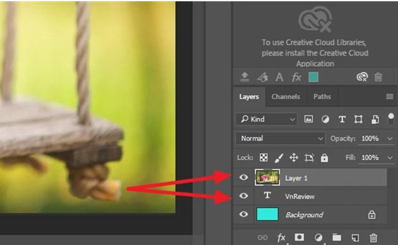Click the Opacity label
The width and height of the screenshot is (398, 245).
tap(343, 138)
